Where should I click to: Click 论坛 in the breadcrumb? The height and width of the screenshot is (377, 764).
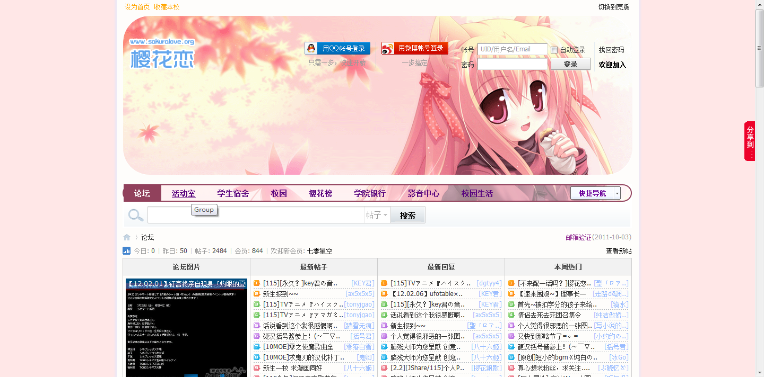[147, 237]
